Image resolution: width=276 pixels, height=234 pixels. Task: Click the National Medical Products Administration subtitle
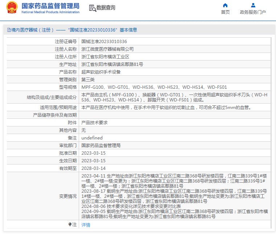[50, 12]
